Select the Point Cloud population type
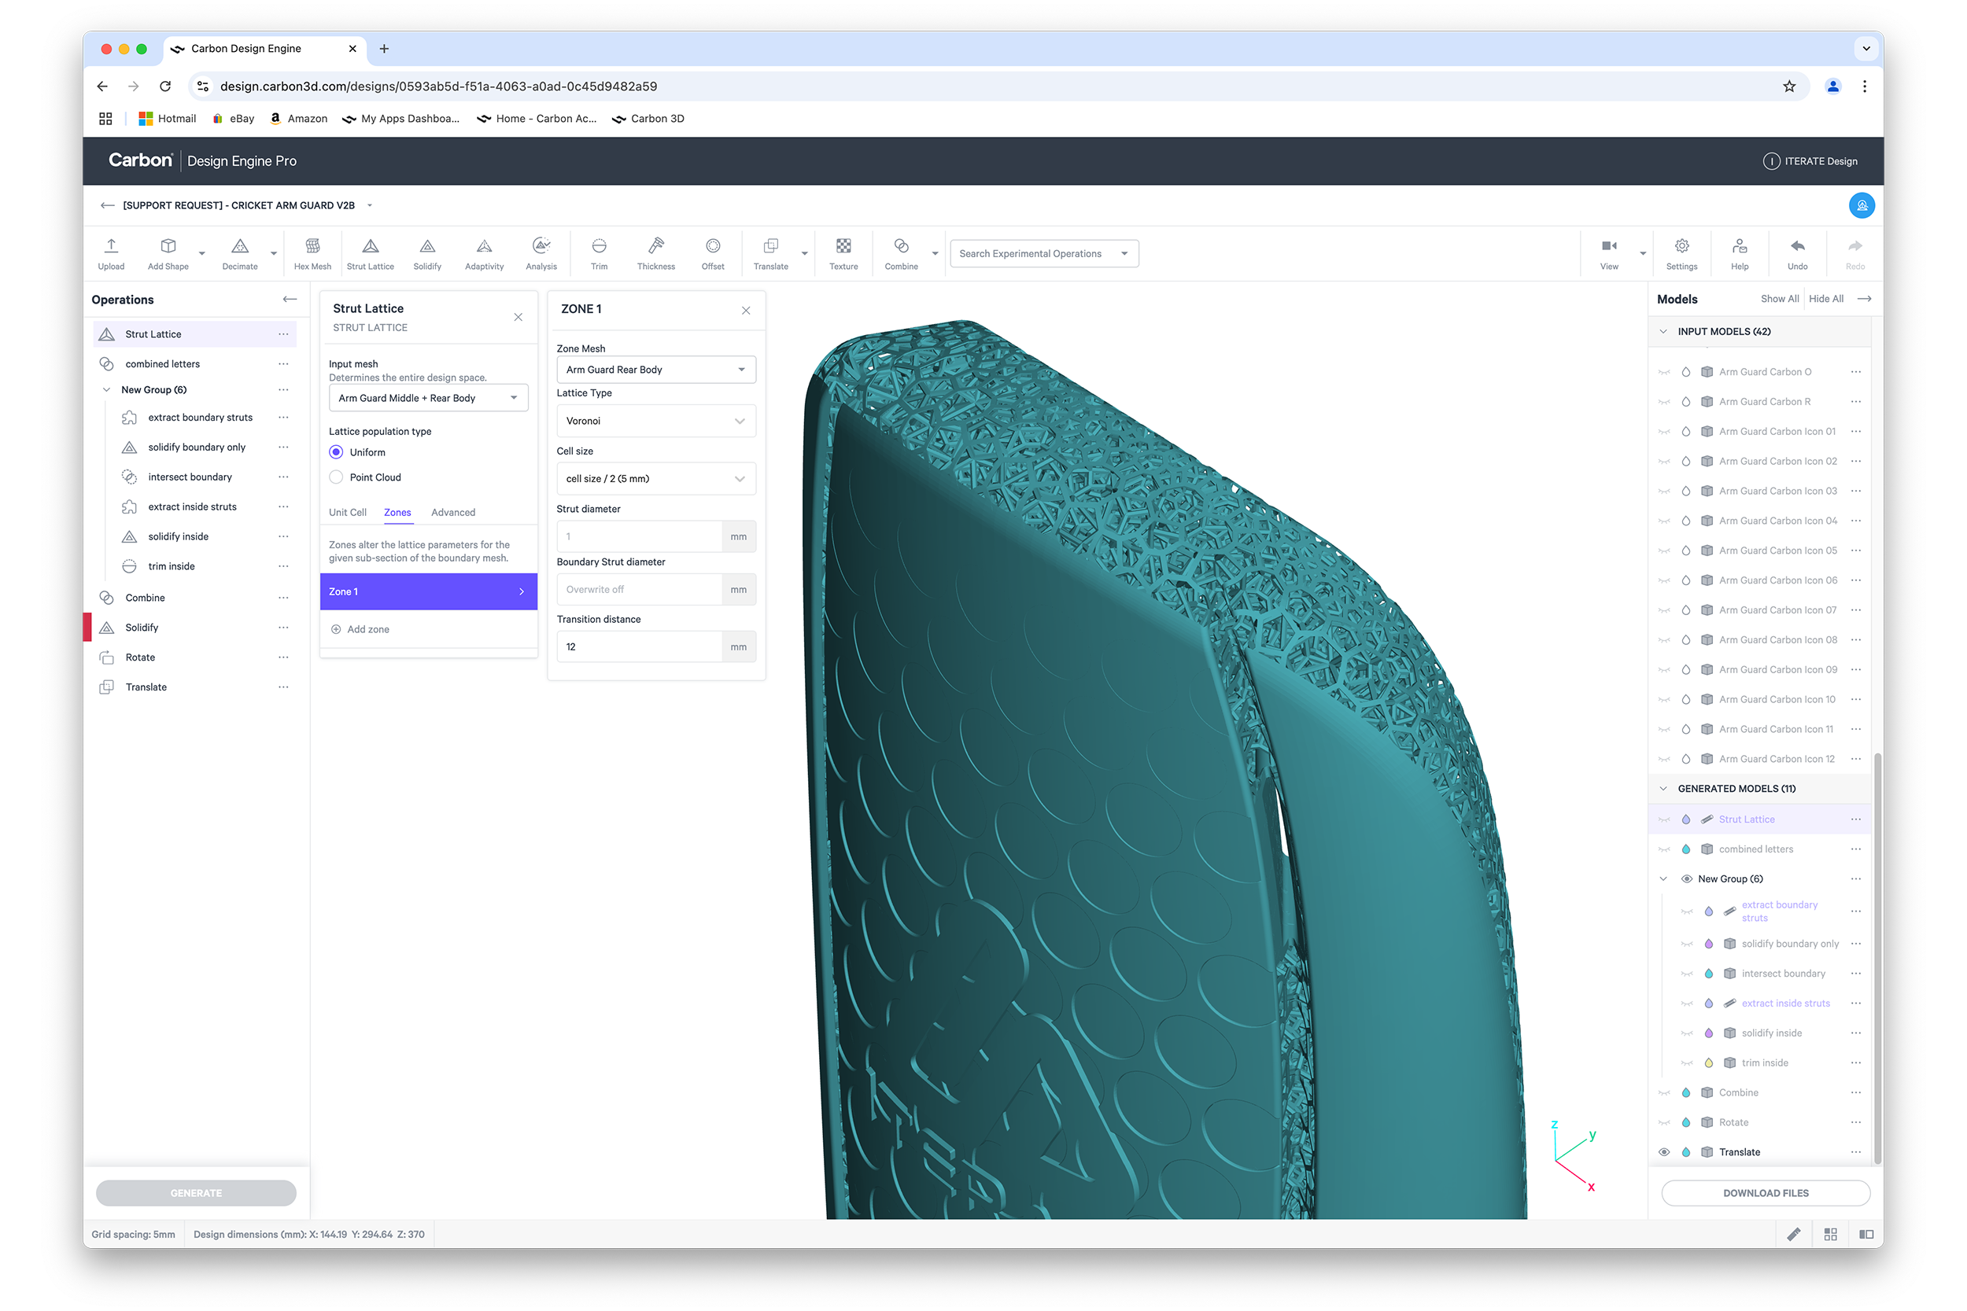Viewport: 1967px width, 1311px height. (x=336, y=477)
